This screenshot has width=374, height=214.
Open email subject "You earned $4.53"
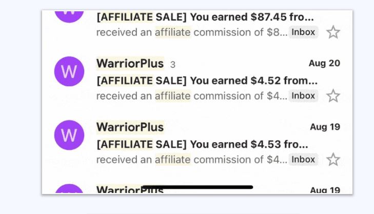(235, 144)
